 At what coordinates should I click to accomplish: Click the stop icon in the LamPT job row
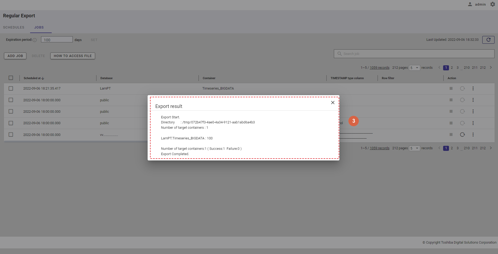(451, 88)
